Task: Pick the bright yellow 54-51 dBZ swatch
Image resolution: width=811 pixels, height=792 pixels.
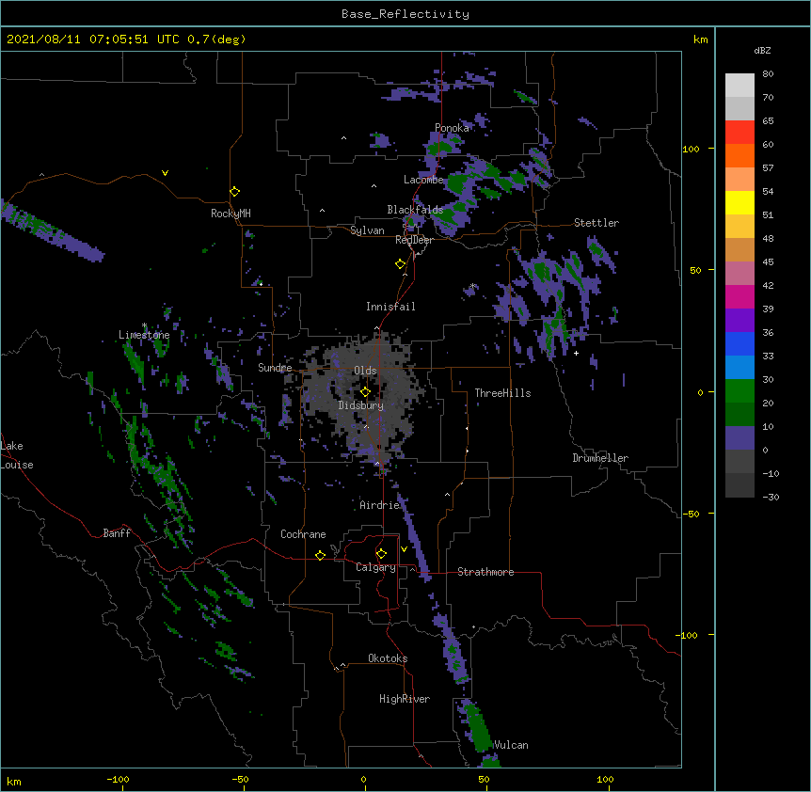Action: click(x=739, y=202)
